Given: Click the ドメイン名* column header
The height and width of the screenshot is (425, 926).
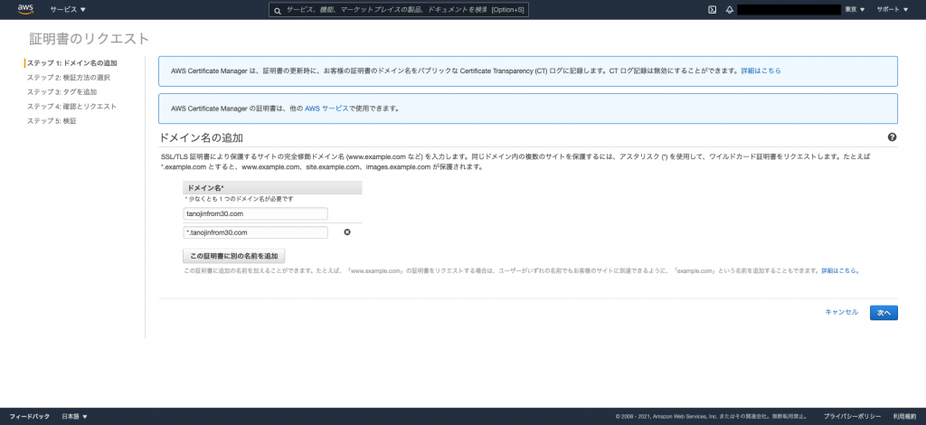Looking at the screenshot, I should click(272, 188).
